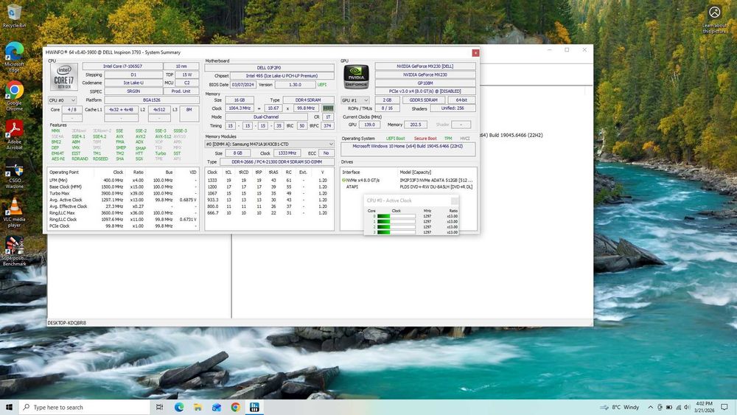
Task: Open the GPU #1 selector dropdown
Action: point(355,100)
